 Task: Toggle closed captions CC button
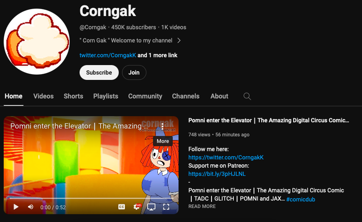(x=122, y=207)
